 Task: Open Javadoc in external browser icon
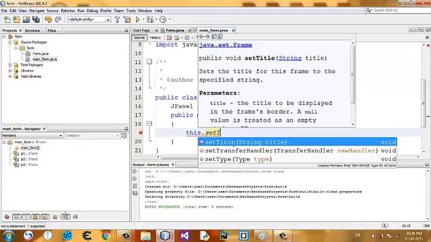click(x=214, y=36)
